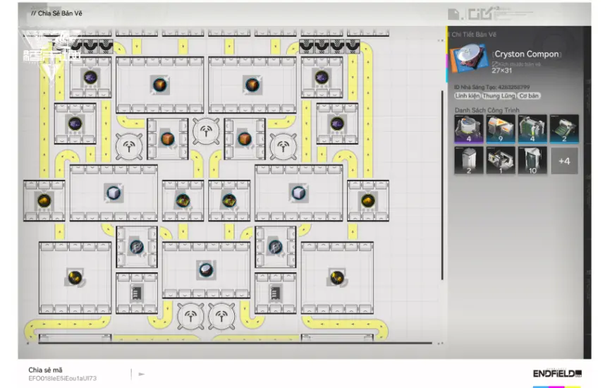Select the building thumbnail with count 9
Screen dimensions: 610x388
coord(501,129)
